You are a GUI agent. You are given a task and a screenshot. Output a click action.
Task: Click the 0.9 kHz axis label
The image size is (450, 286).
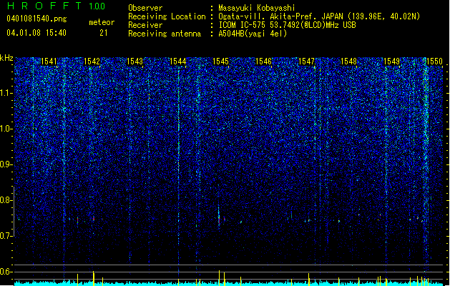6,164
